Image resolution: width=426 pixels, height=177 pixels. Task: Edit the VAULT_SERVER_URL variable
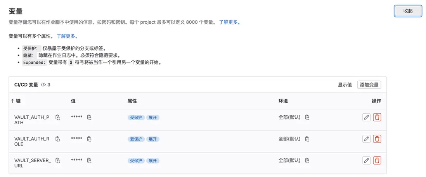[x=366, y=160]
